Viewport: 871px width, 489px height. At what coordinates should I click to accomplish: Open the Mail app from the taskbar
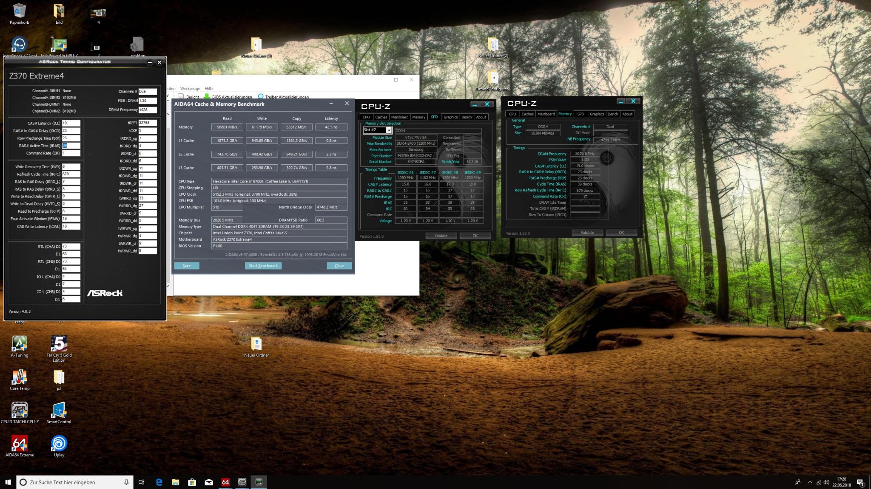click(209, 482)
